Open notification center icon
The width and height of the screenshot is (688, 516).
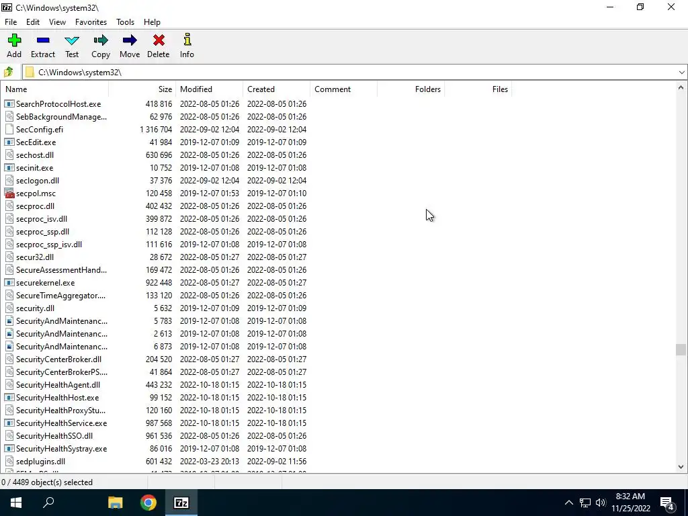click(x=667, y=503)
